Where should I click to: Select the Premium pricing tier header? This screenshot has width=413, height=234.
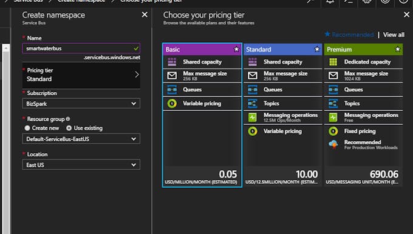[363, 50]
